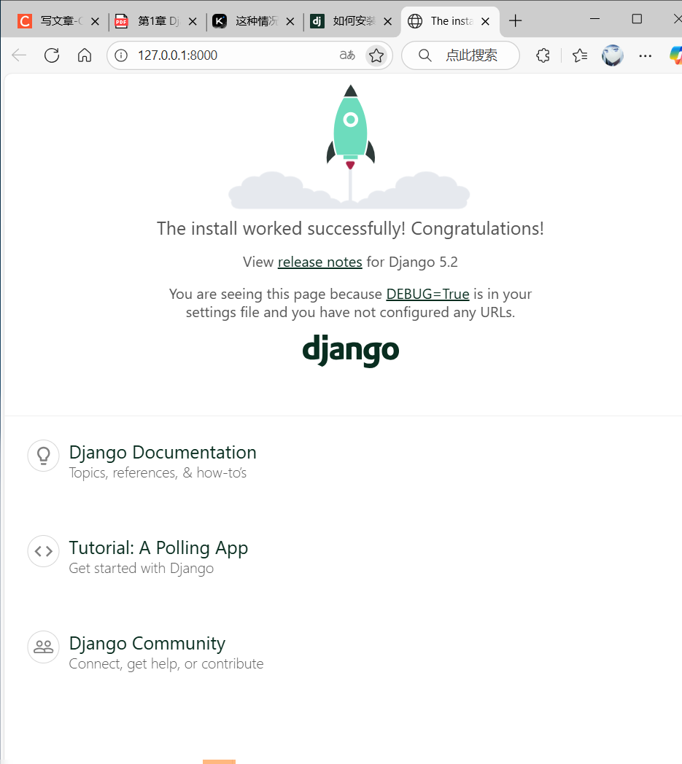Go to the home page icon

tap(85, 55)
